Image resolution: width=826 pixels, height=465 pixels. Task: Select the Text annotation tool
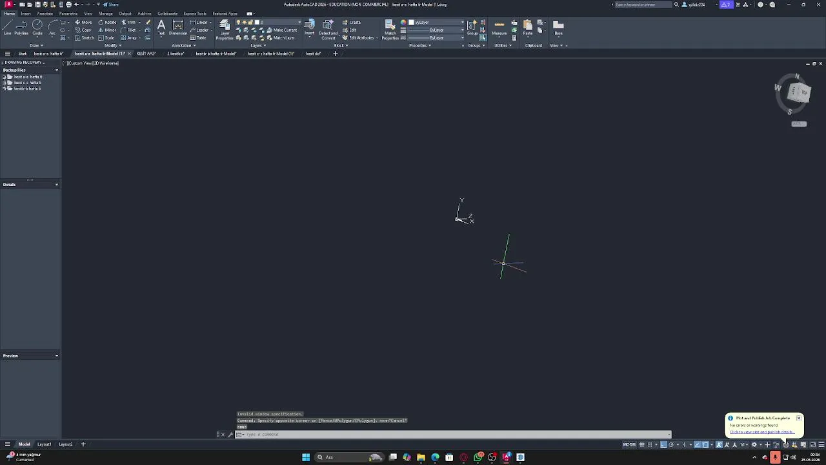click(161, 27)
